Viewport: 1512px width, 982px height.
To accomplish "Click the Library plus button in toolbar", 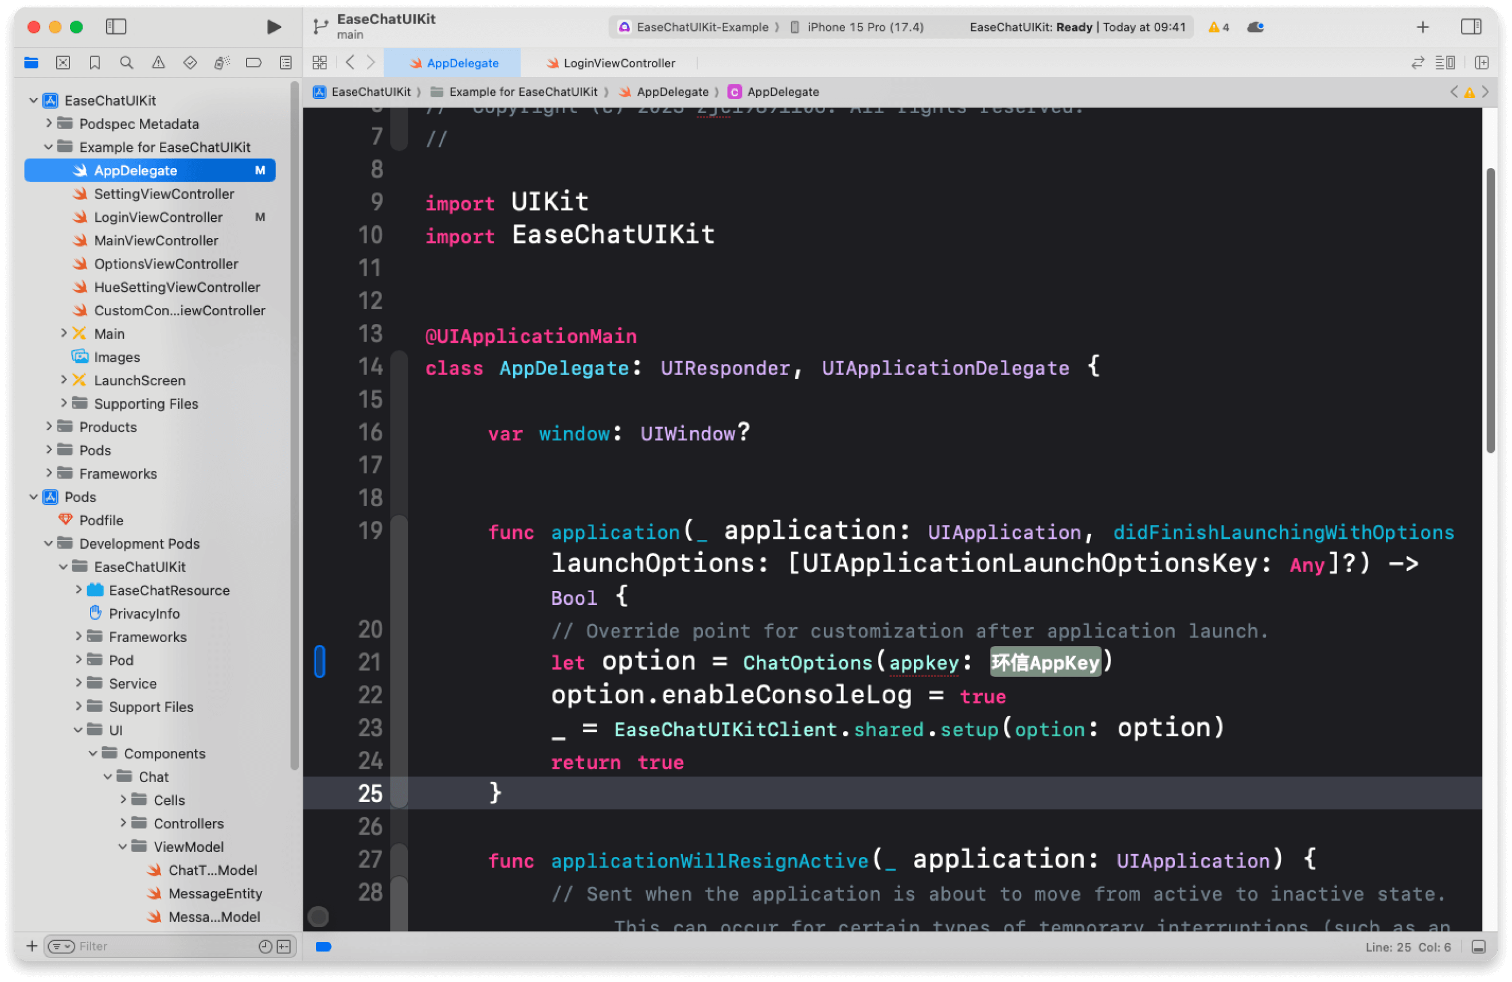I will pos(1423,27).
